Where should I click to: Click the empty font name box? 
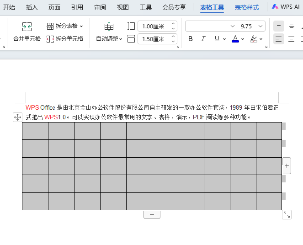tap(211, 26)
